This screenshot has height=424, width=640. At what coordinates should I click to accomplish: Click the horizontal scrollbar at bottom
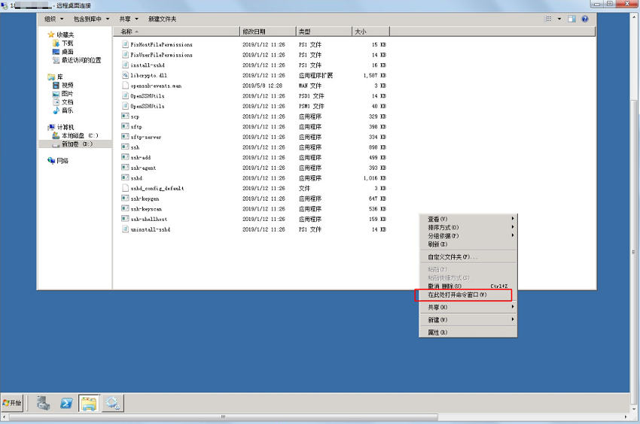coord(224,417)
